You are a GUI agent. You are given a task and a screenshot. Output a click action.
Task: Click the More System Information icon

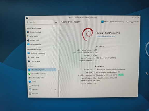coord(102,22)
